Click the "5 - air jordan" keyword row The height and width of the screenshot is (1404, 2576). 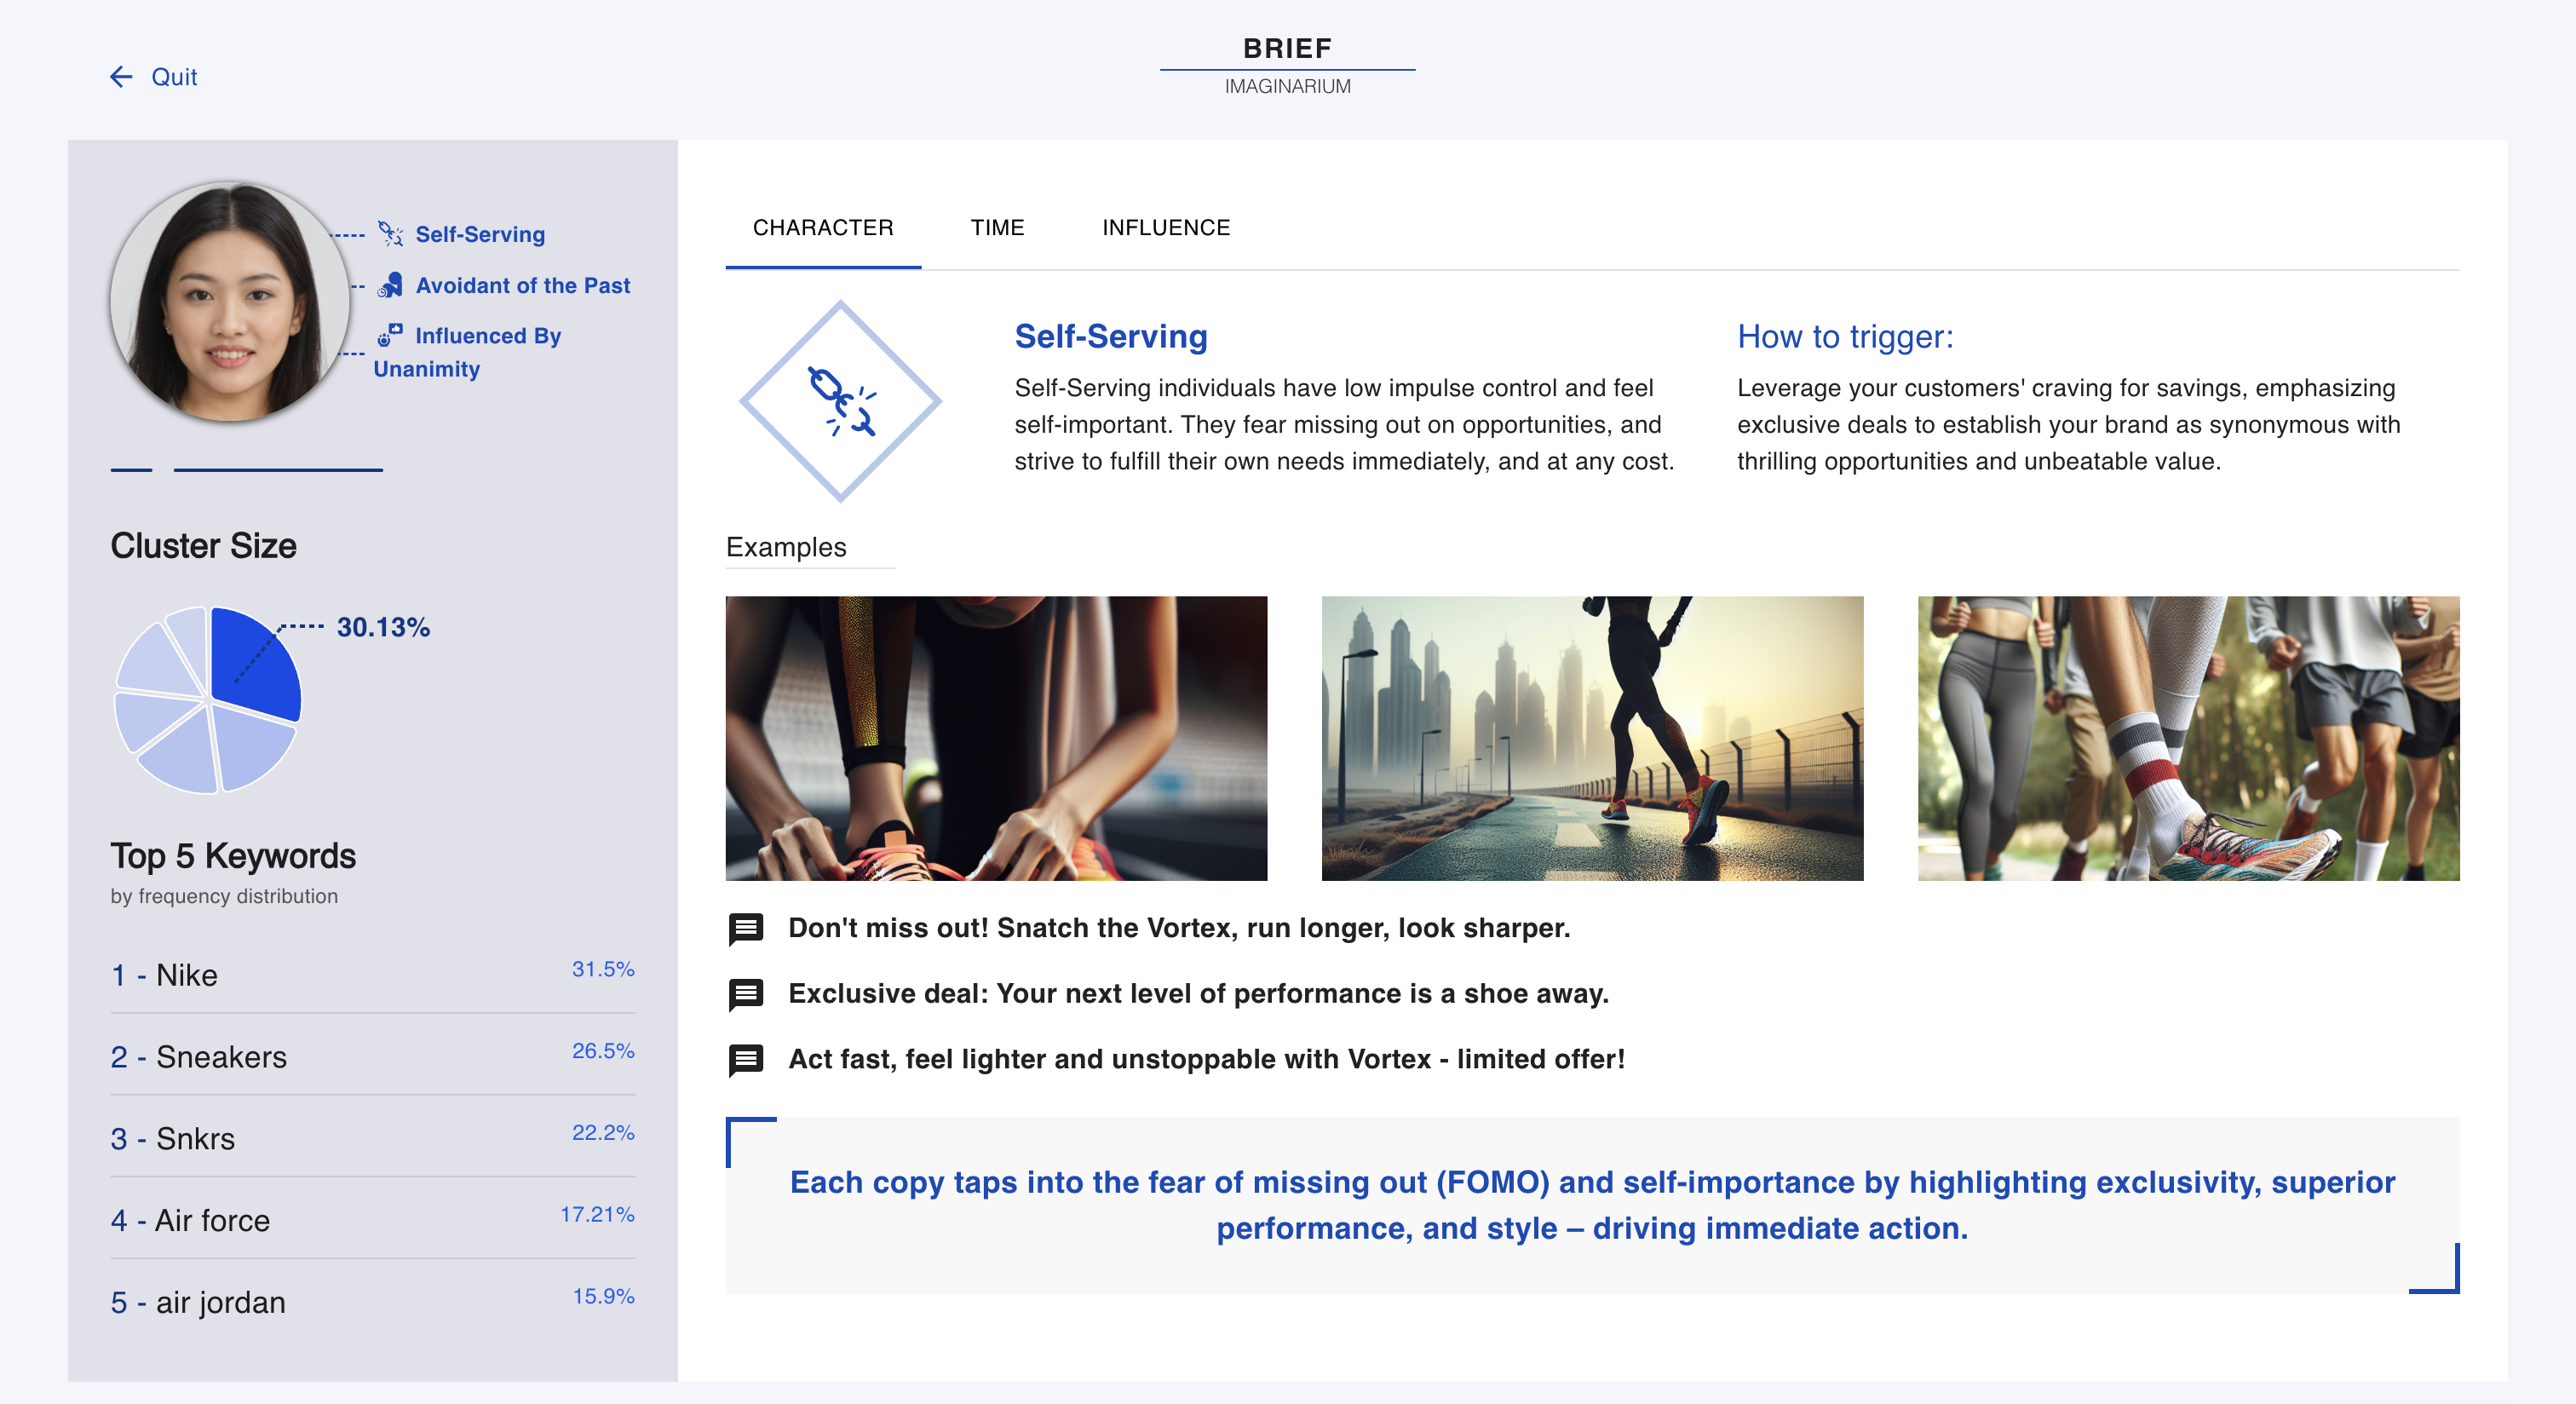point(373,1303)
